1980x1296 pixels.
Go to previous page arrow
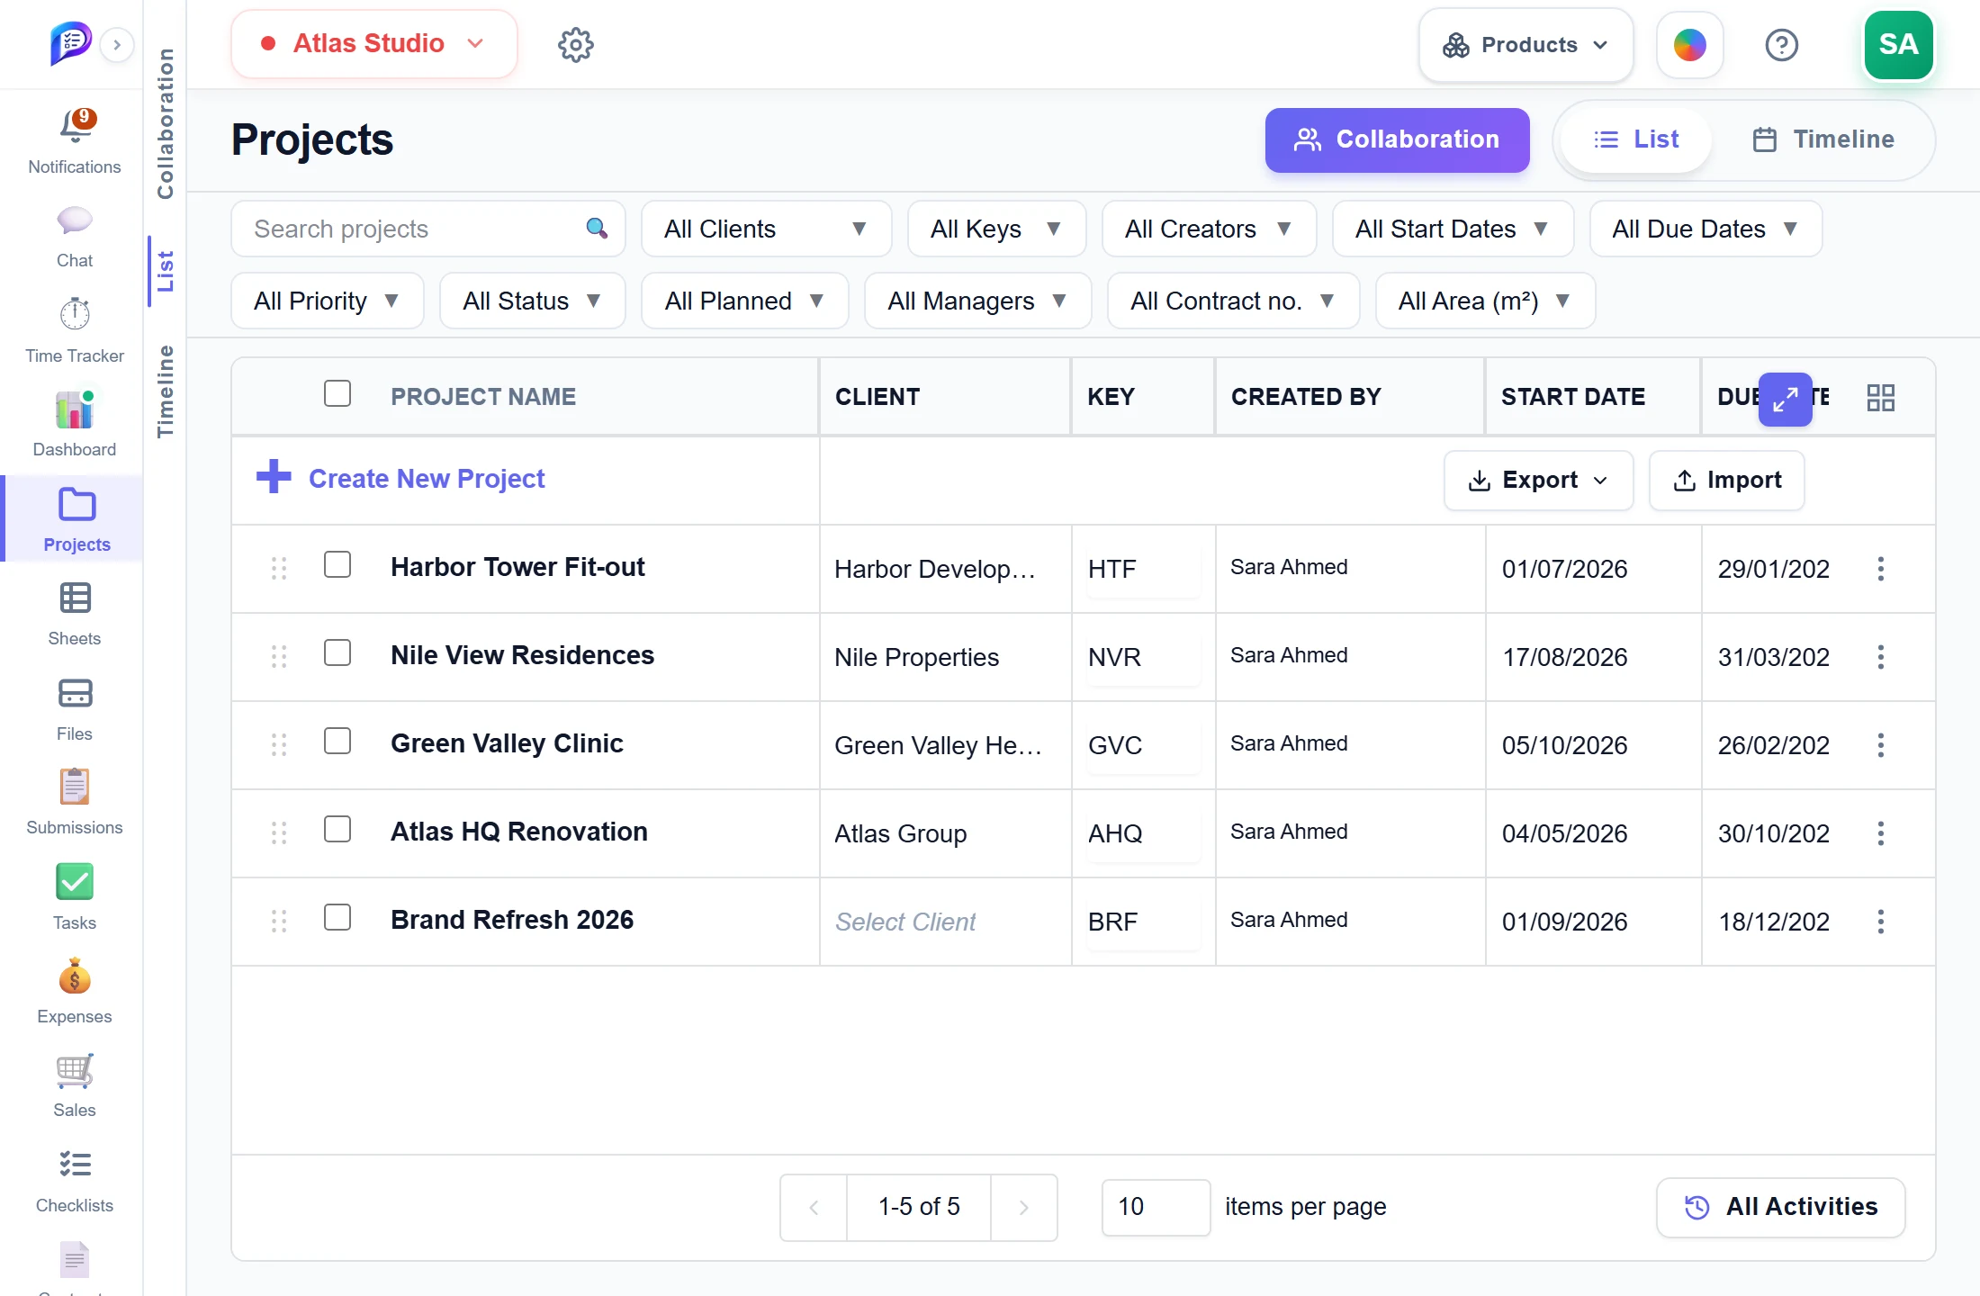tap(814, 1208)
